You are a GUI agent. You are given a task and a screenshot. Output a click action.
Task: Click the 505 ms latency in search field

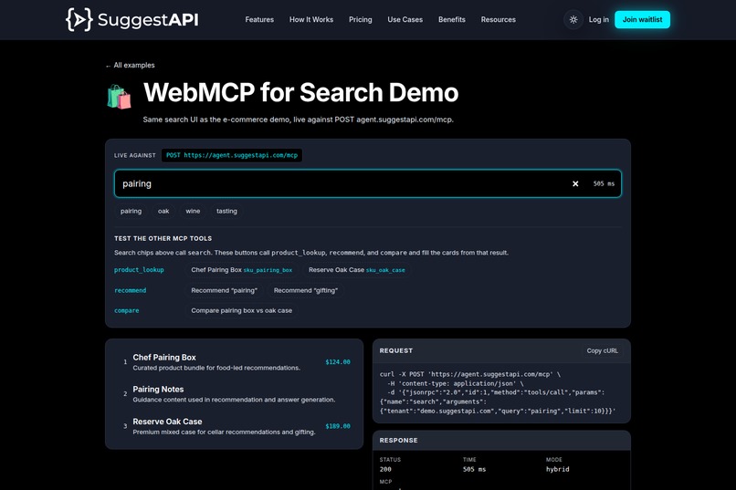604,183
